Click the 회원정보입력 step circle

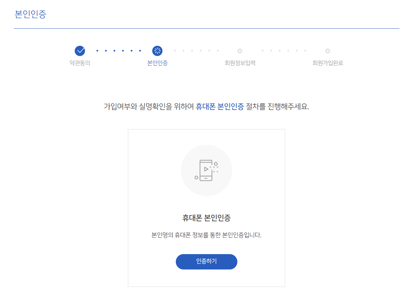(240, 51)
